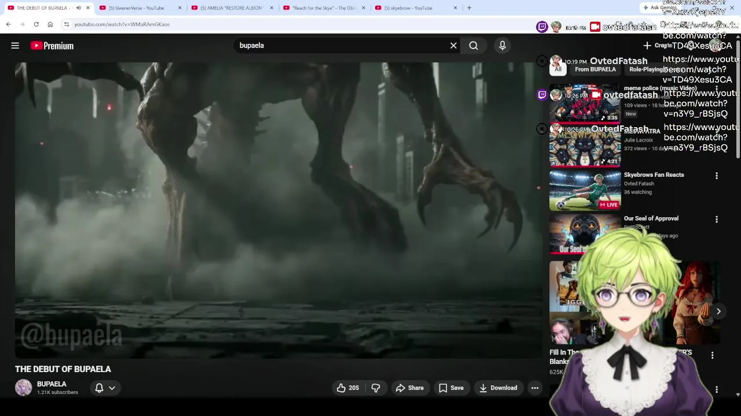741x416 pixels.
Task: Advance the shorts shelf with right arrow
Action: [x=718, y=311]
